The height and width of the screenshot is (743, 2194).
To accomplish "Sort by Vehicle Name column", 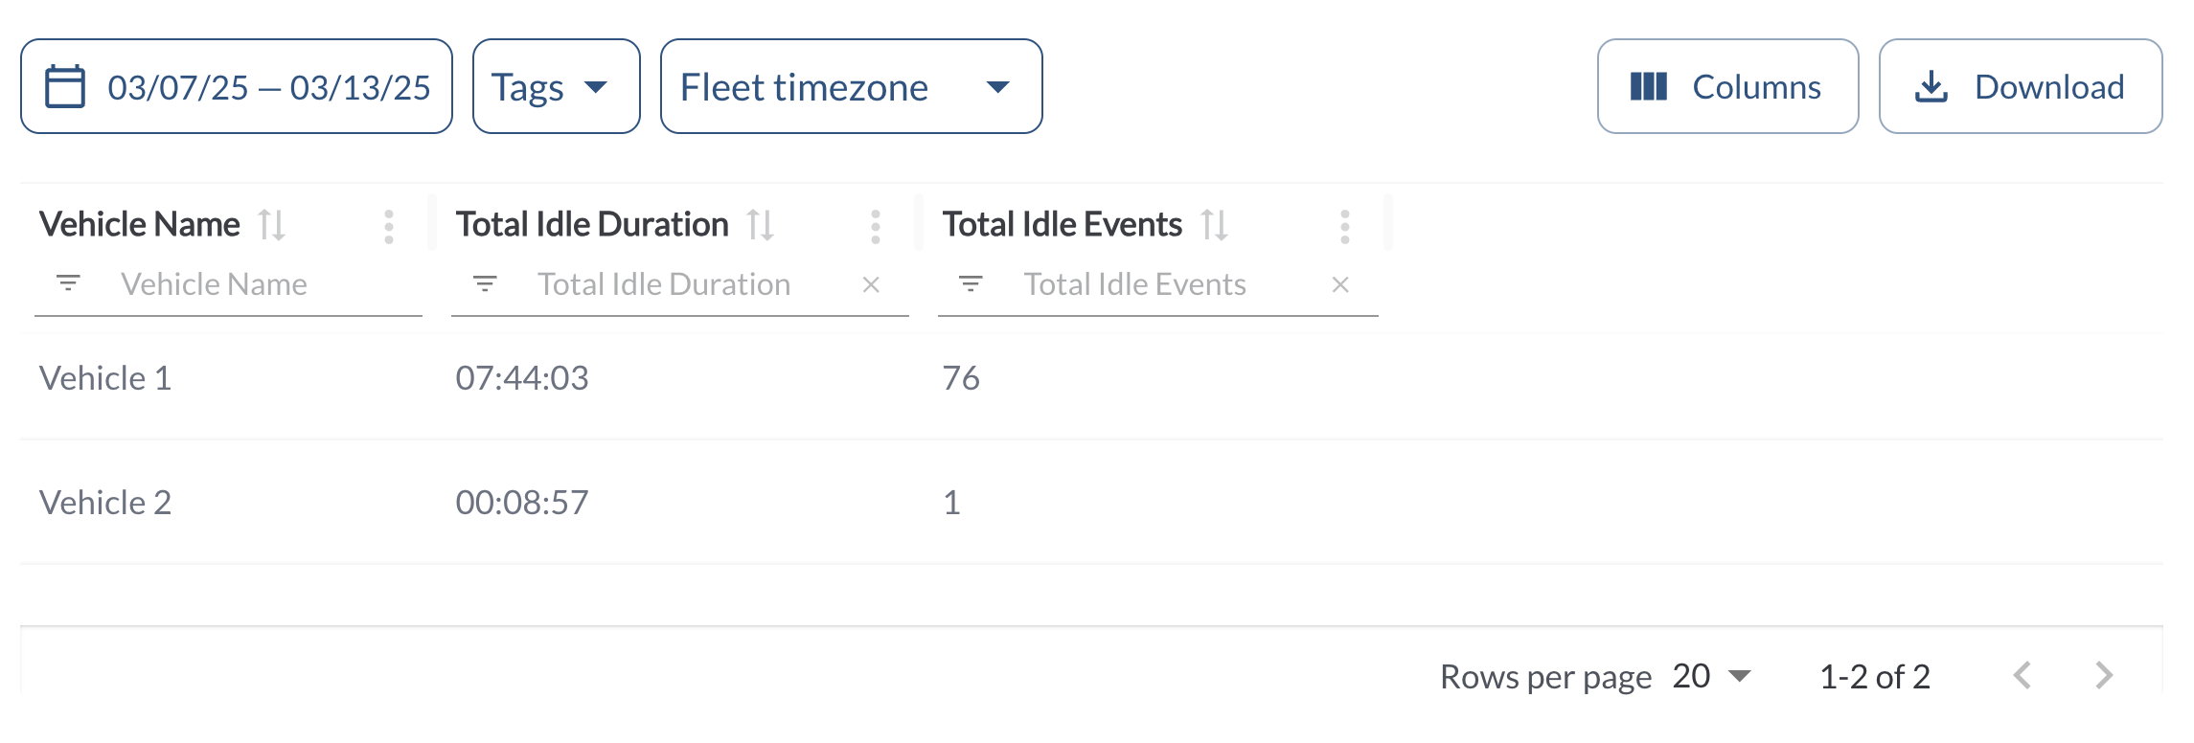I will 272,225.
